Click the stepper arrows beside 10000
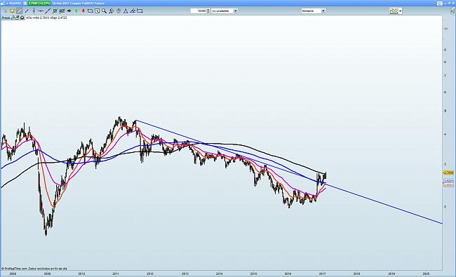Screen dimensions: 456x277 pos(208,11)
